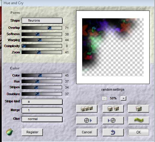
Task: Open the Shape fleurons selector
Action: [42, 21]
